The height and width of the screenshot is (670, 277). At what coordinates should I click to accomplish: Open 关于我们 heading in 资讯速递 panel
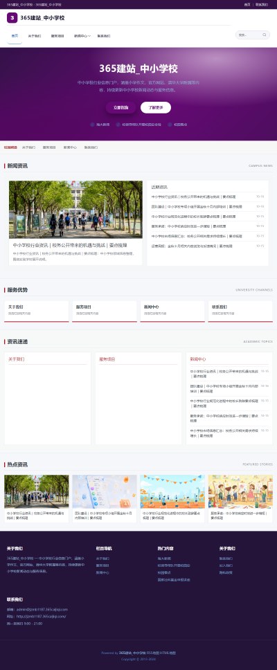tap(16, 359)
